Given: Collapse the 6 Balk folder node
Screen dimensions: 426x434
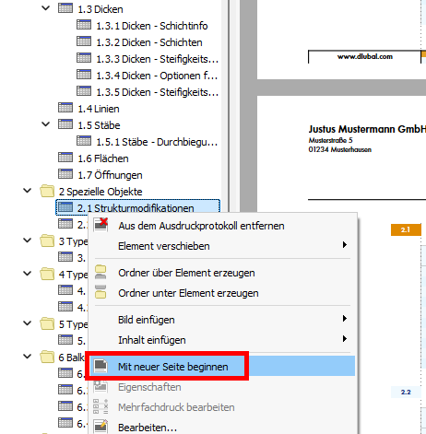Looking at the screenshot, I should pyautogui.click(x=28, y=357).
